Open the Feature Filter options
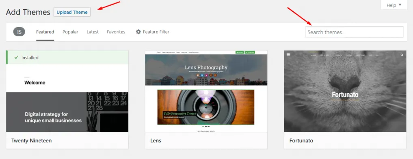Viewport: 413px width, 159px height. tap(153, 32)
